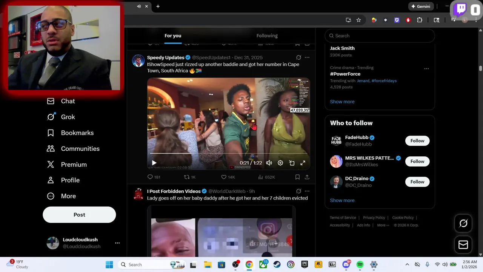Viewport: 483px width, 272px height.
Task: Play the IShowSpeed video
Action: tap(154, 163)
